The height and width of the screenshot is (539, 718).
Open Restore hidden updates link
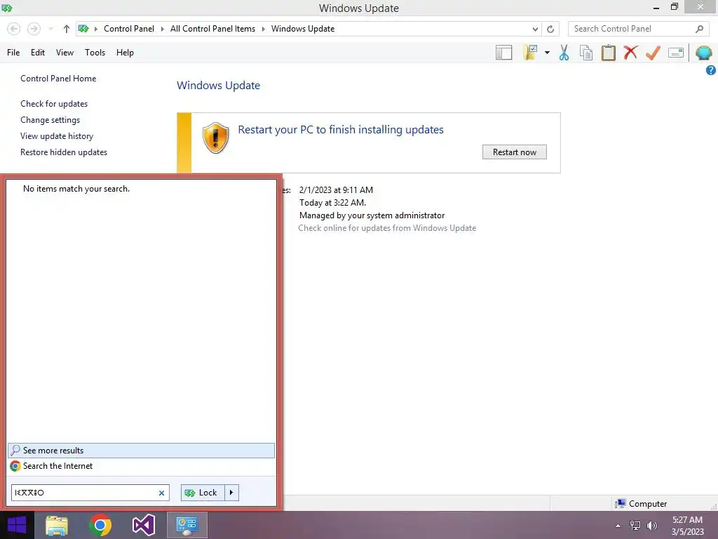[x=64, y=152]
